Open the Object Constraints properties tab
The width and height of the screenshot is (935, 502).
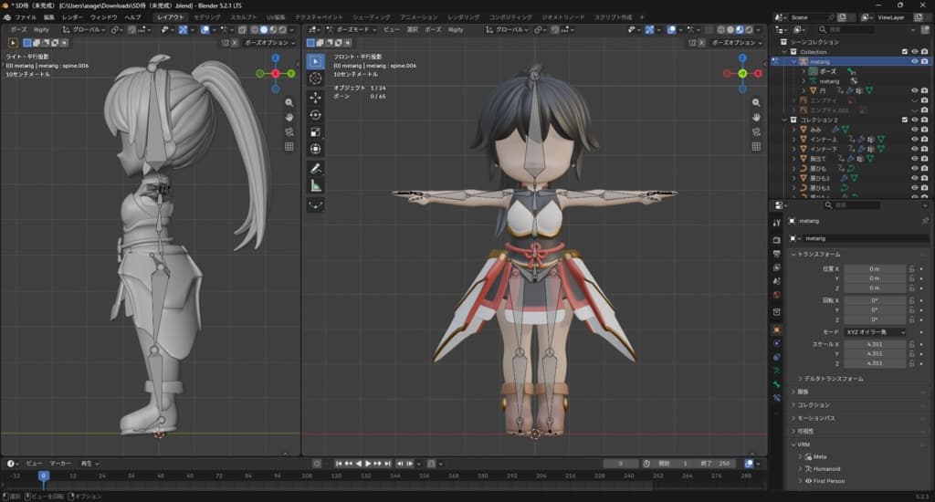(776, 357)
